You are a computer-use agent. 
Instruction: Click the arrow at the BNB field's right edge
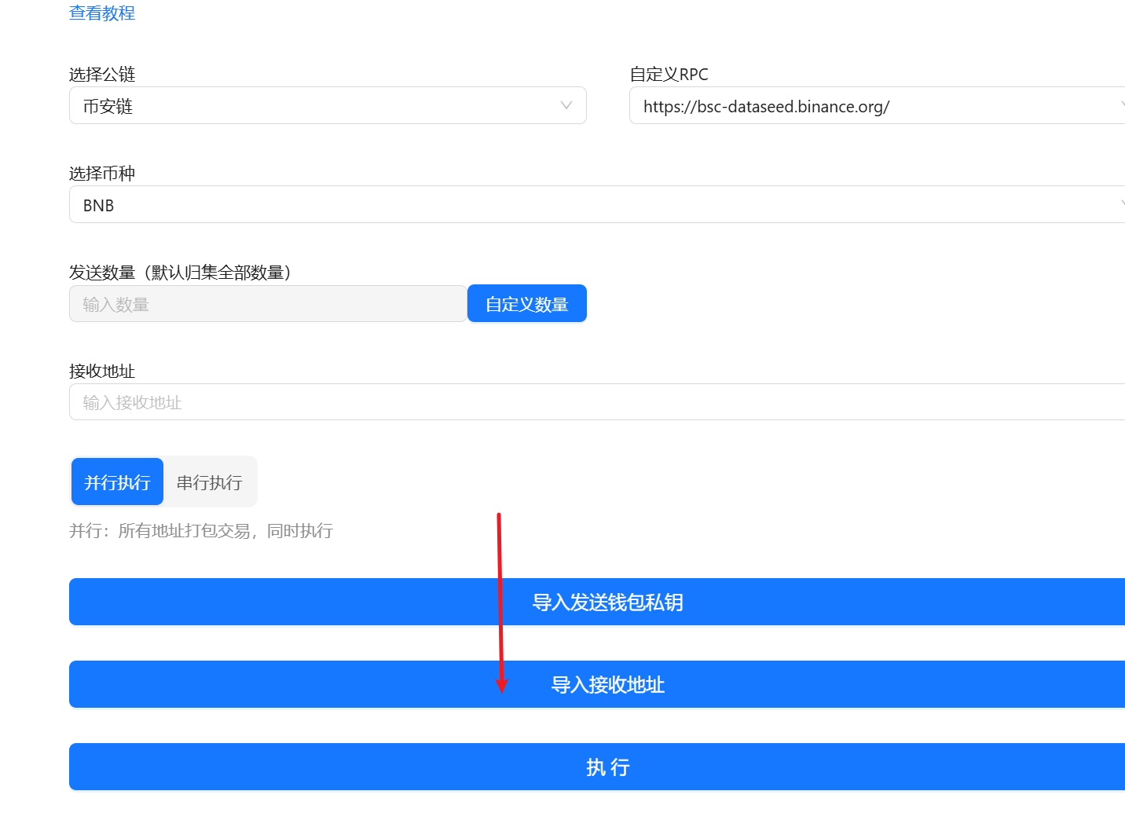1121,205
